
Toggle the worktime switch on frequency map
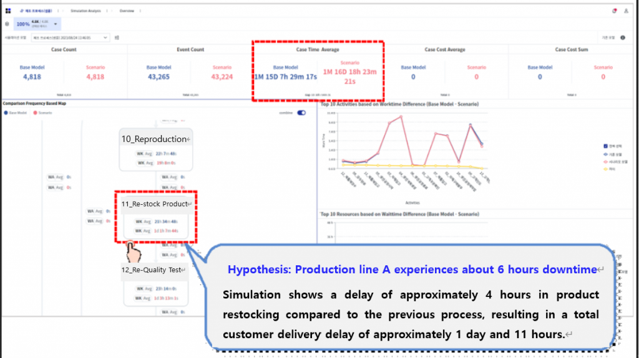(301, 113)
